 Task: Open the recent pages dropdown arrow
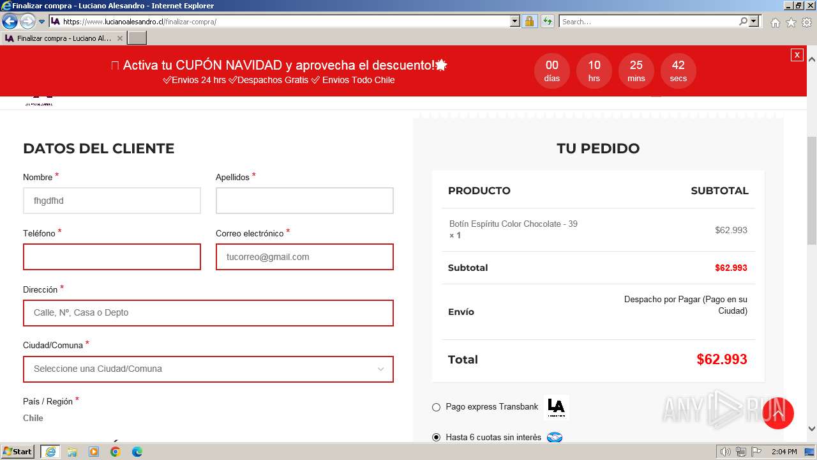(x=42, y=22)
